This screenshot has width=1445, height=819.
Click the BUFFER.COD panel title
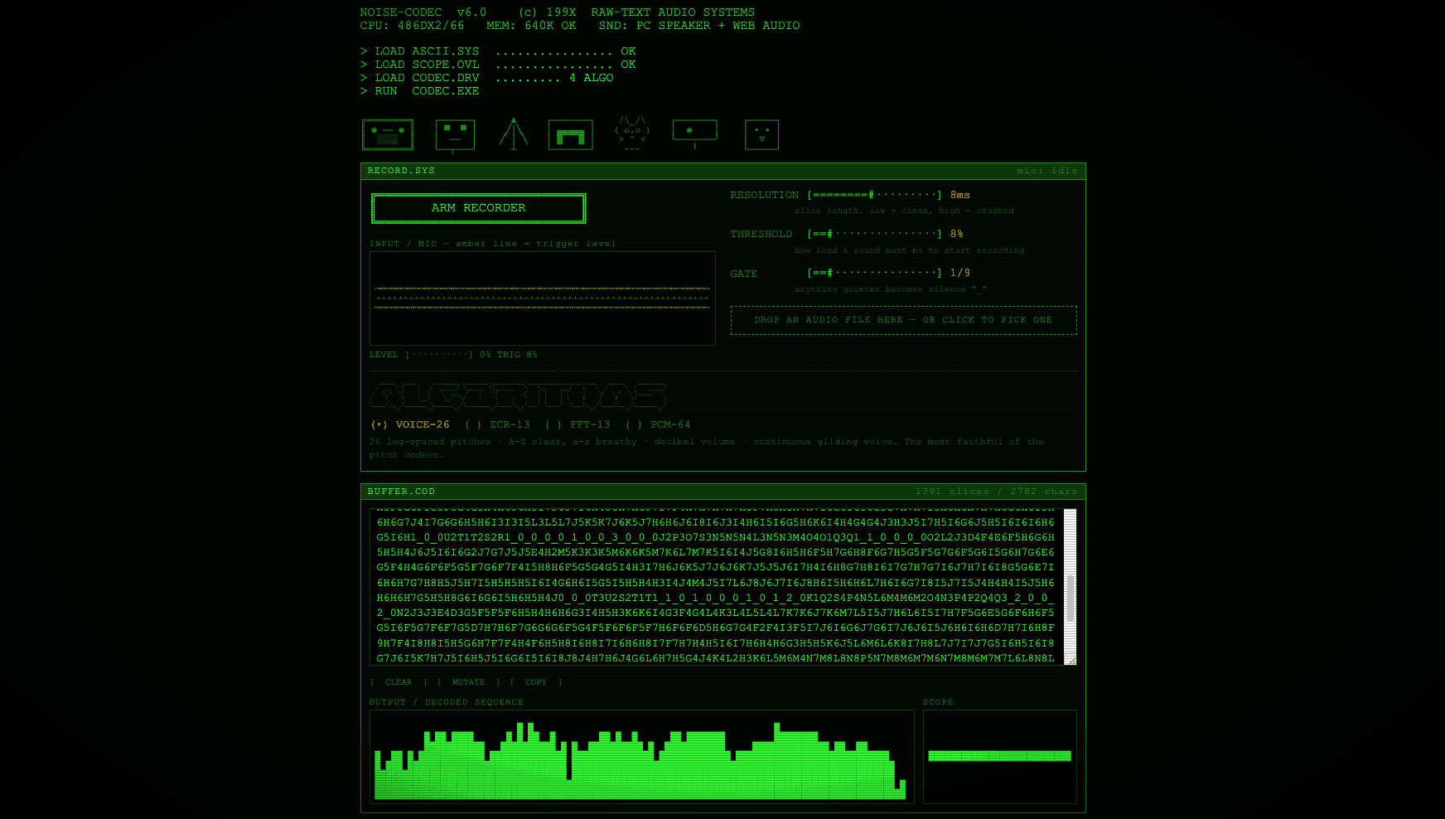click(x=401, y=492)
